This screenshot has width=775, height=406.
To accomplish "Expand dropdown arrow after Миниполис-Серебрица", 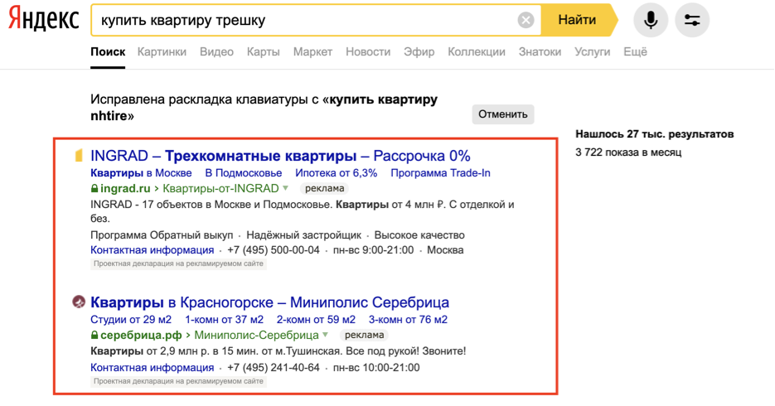I will 325,335.
